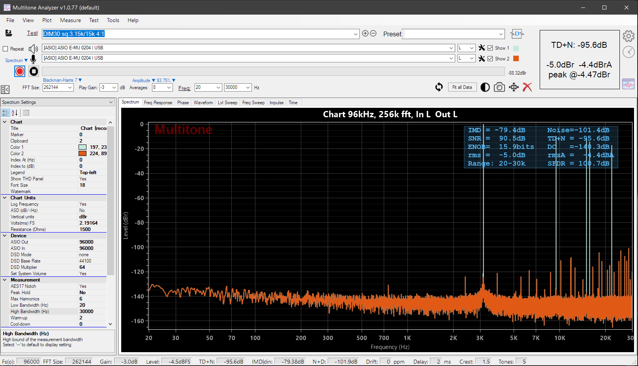Click the load/import file icon beside Test
This screenshot has width=638, height=366.
pyautogui.click(x=9, y=33)
